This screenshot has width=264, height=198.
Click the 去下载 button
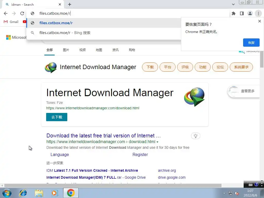[x=57, y=117]
